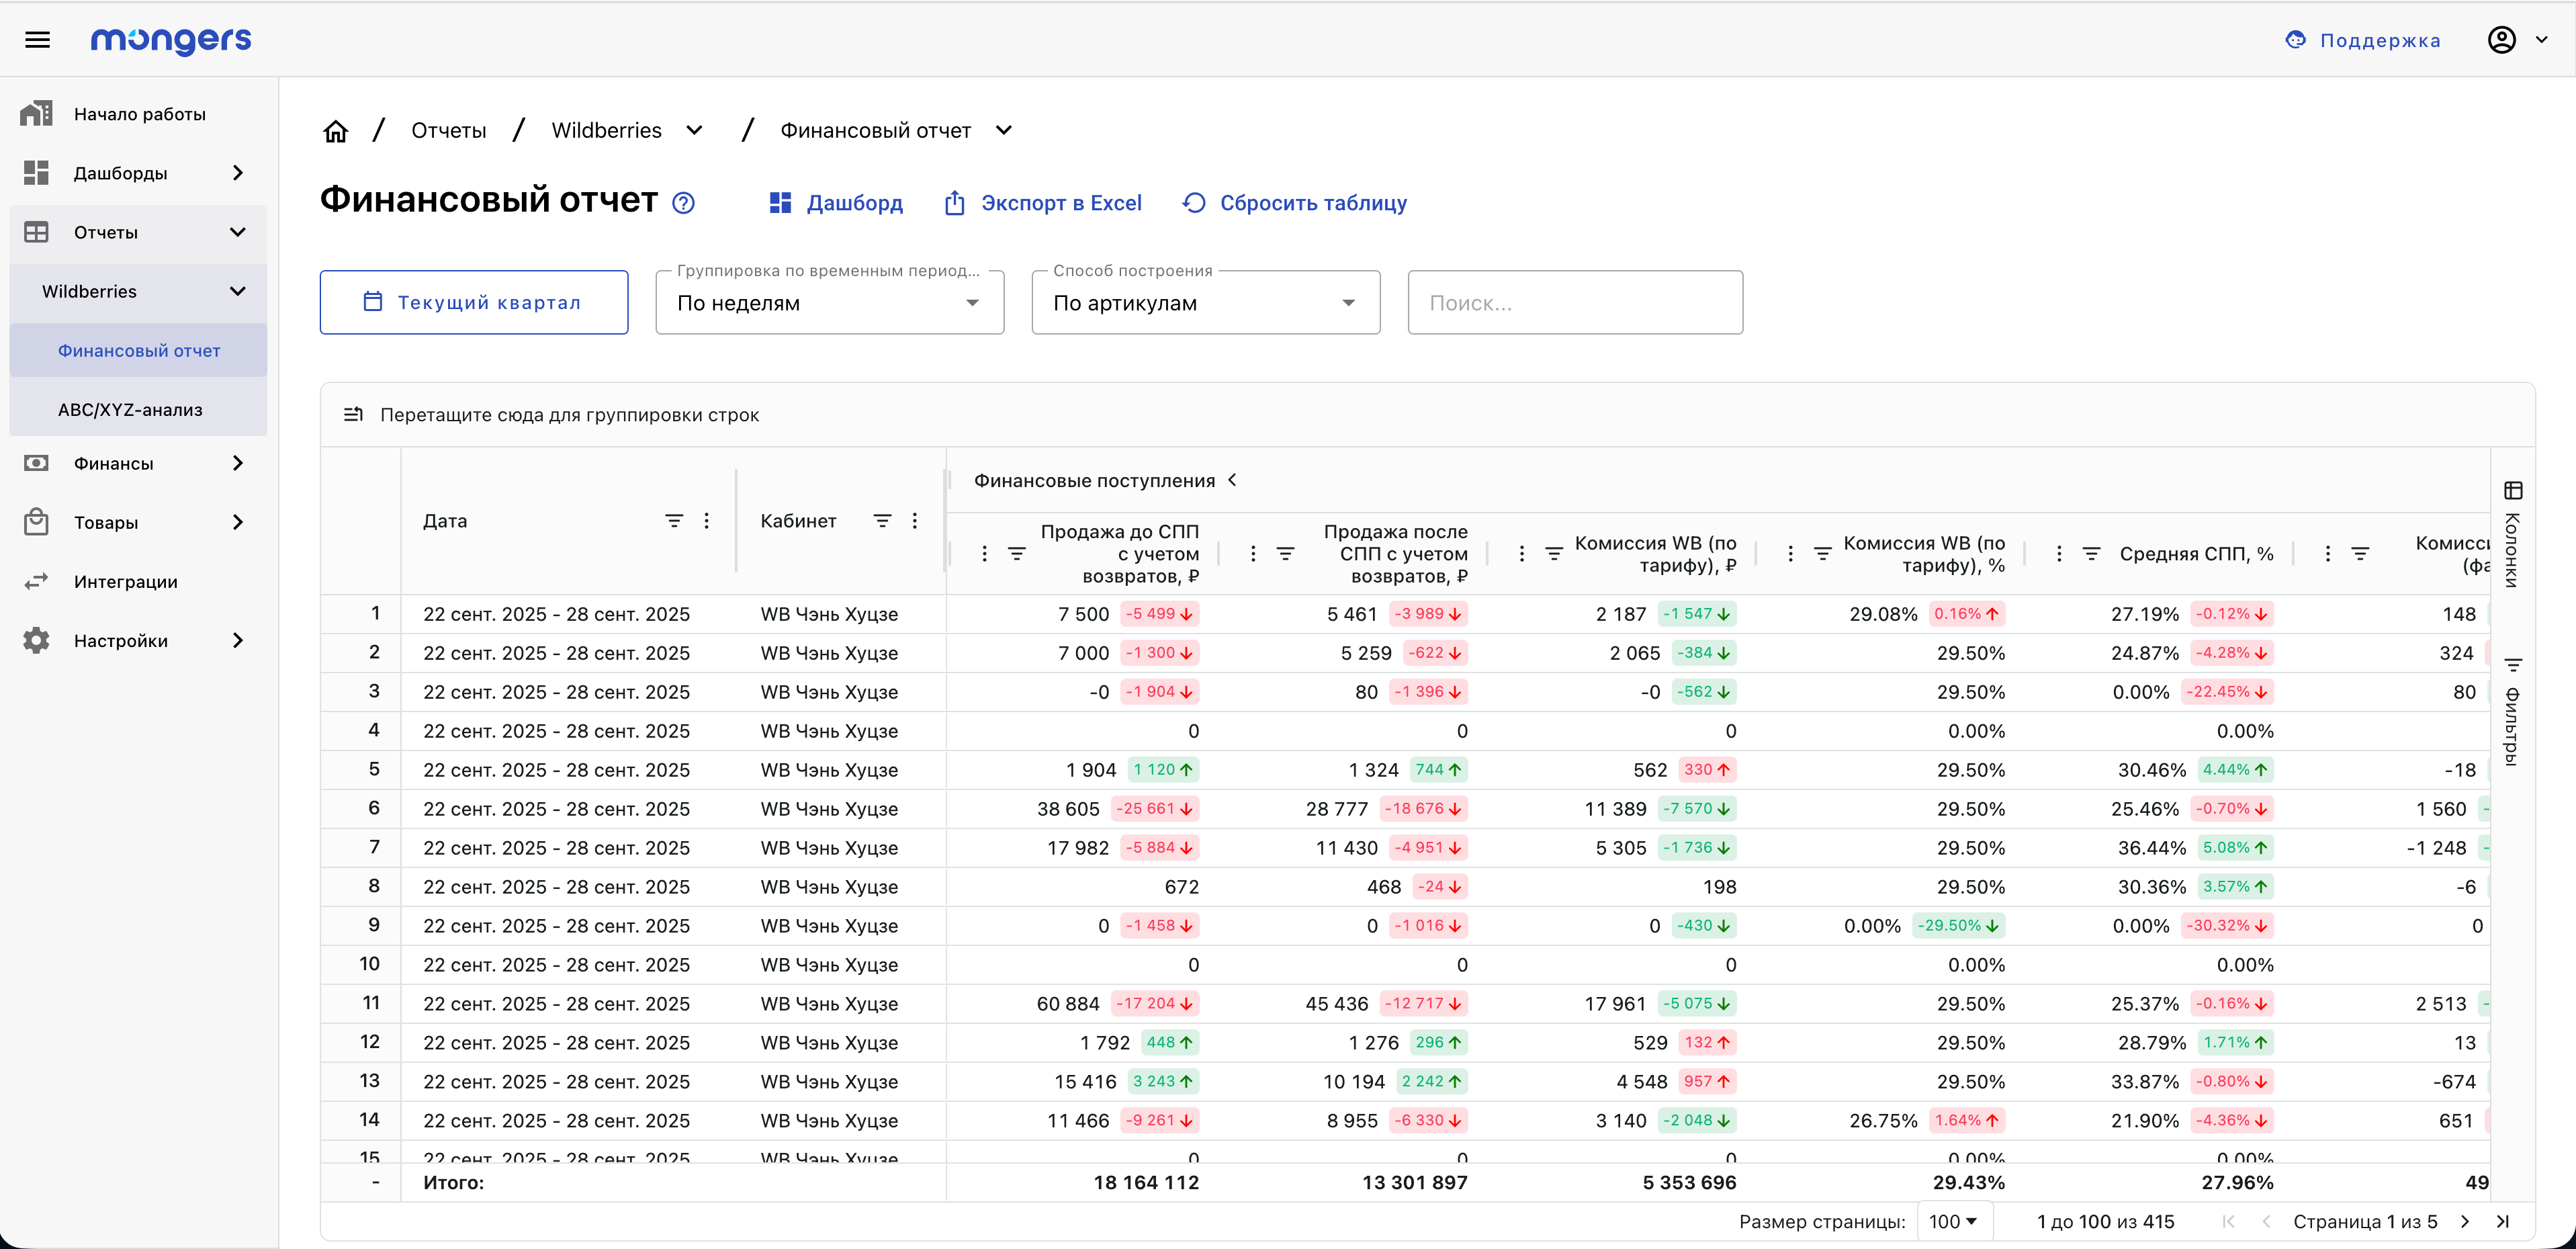Go to last page of table
Image resolution: width=2576 pixels, height=1249 pixels.
coord(2503,1221)
